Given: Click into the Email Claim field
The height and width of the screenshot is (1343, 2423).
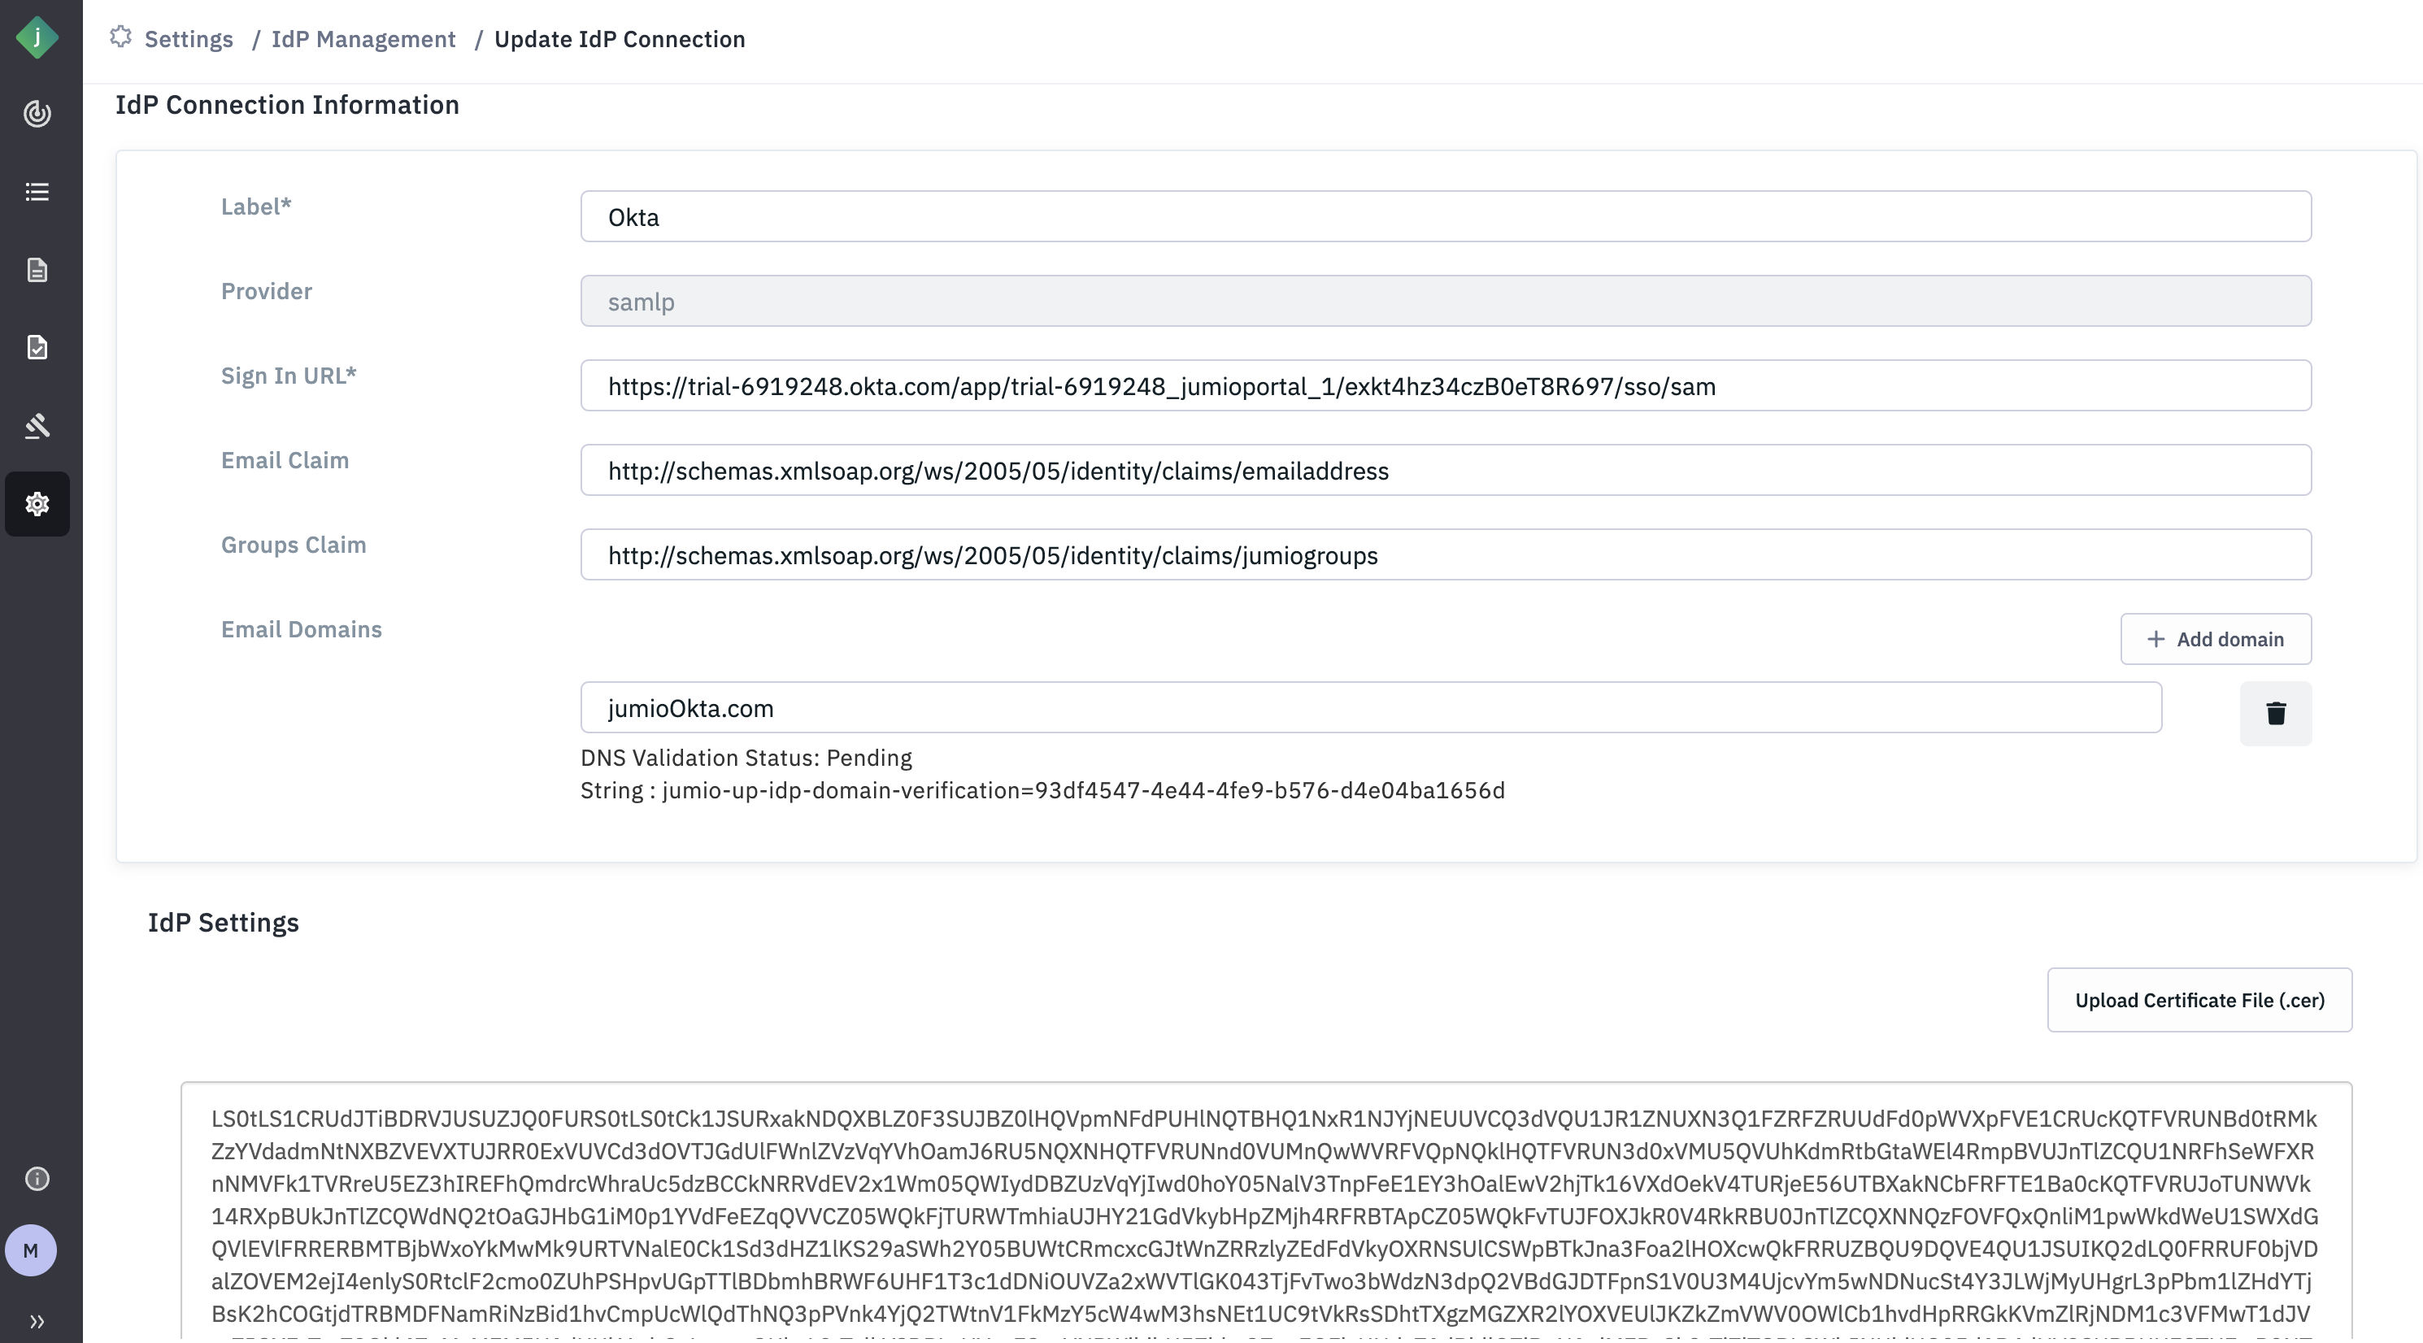Looking at the screenshot, I should click(1445, 472).
